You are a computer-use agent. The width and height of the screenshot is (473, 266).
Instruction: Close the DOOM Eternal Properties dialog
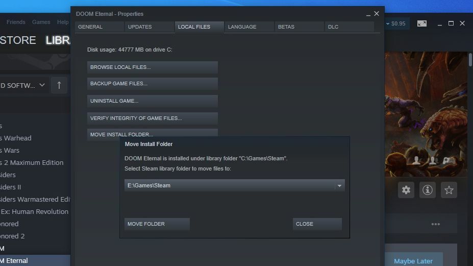(x=377, y=14)
